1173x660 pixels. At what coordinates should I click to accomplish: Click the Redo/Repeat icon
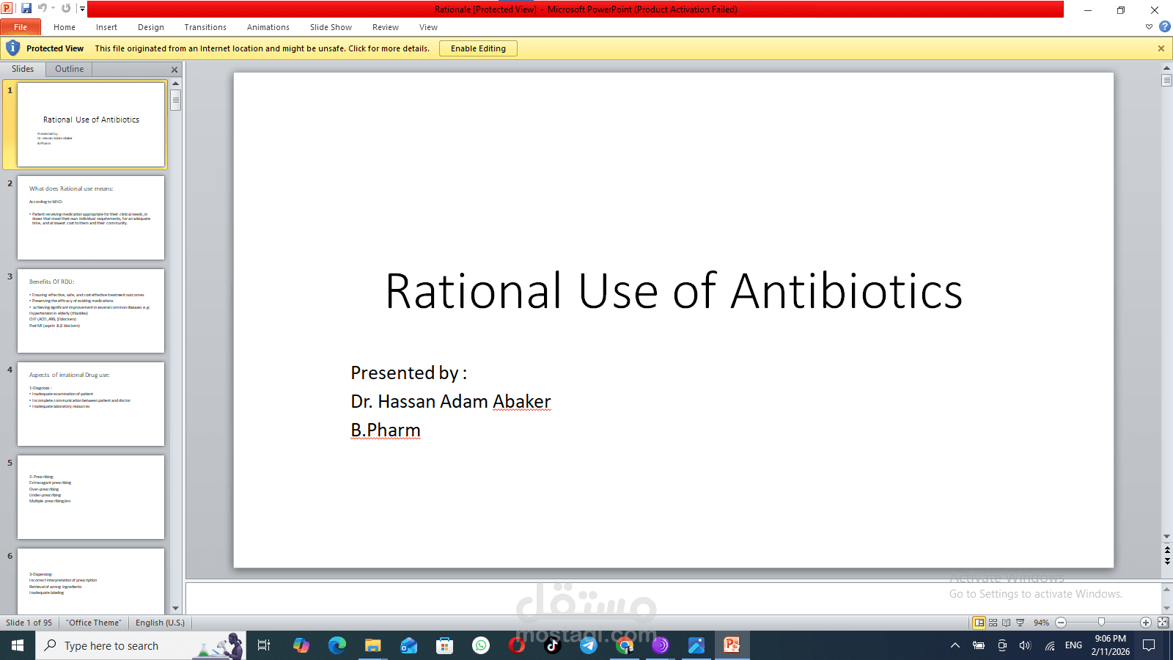pos(66,9)
